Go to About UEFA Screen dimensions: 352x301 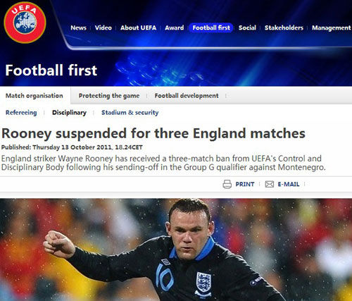coord(138,27)
